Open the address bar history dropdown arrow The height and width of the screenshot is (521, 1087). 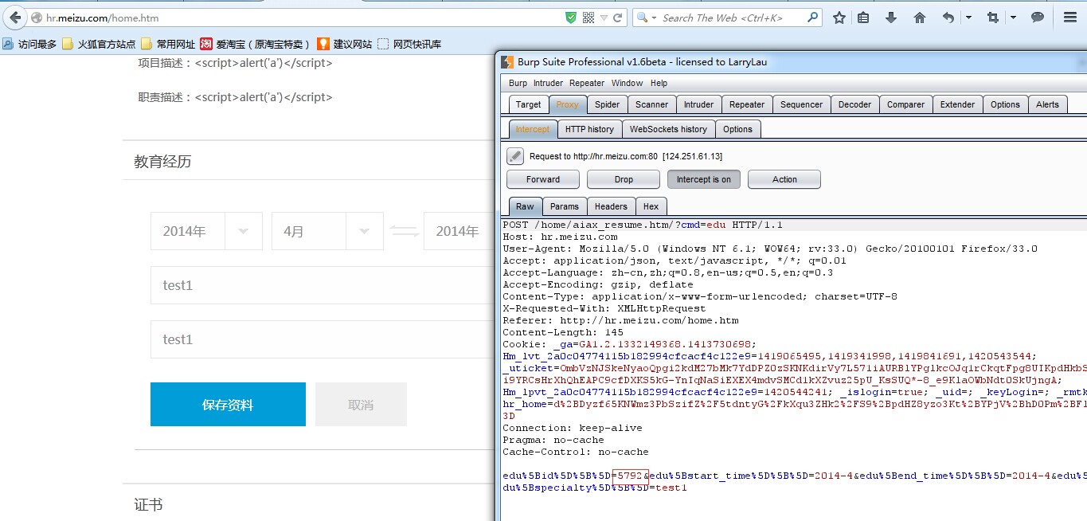(604, 18)
